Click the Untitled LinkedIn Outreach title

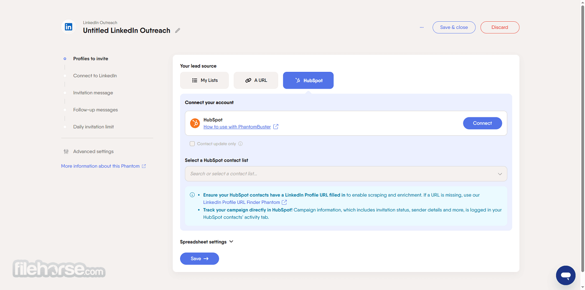[x=127, y=31]
